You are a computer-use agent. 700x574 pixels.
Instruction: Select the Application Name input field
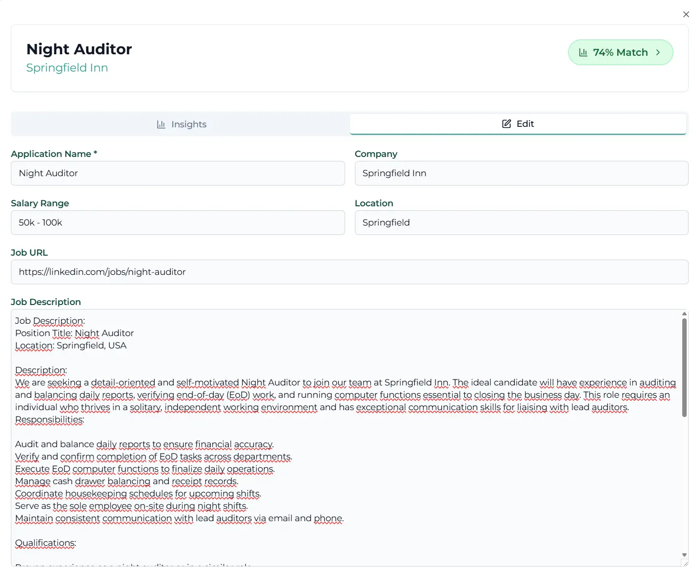click(178, 173)
